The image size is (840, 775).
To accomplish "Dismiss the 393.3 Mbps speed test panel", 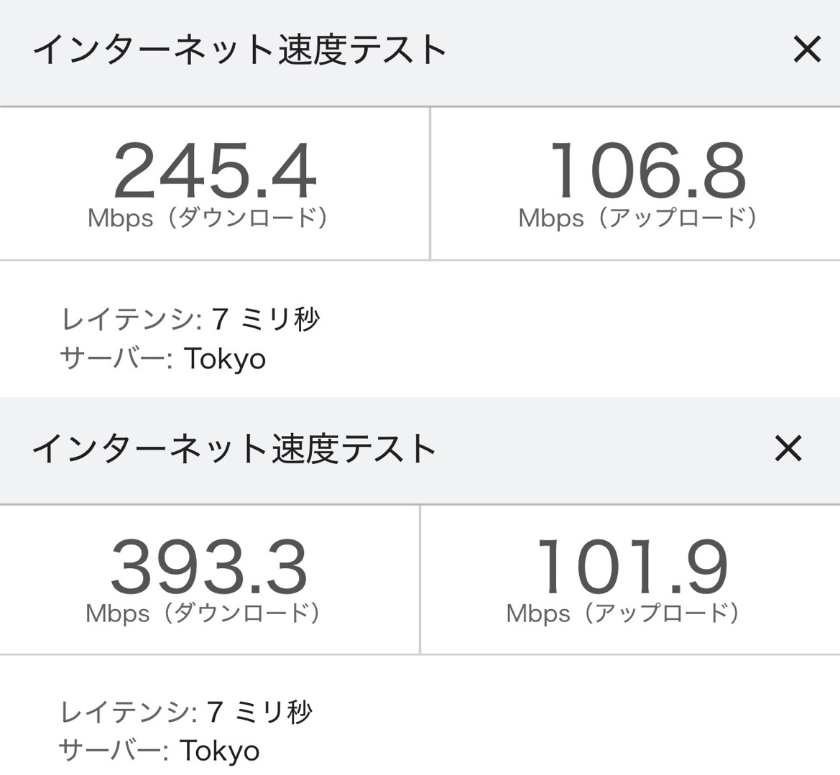I will point(788,449).
